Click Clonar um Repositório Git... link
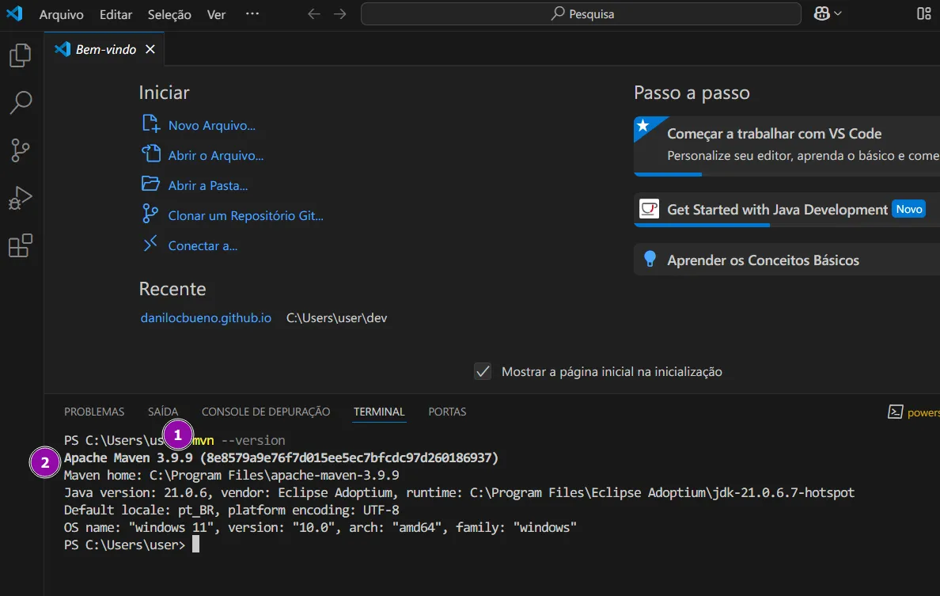 point(245,215)
